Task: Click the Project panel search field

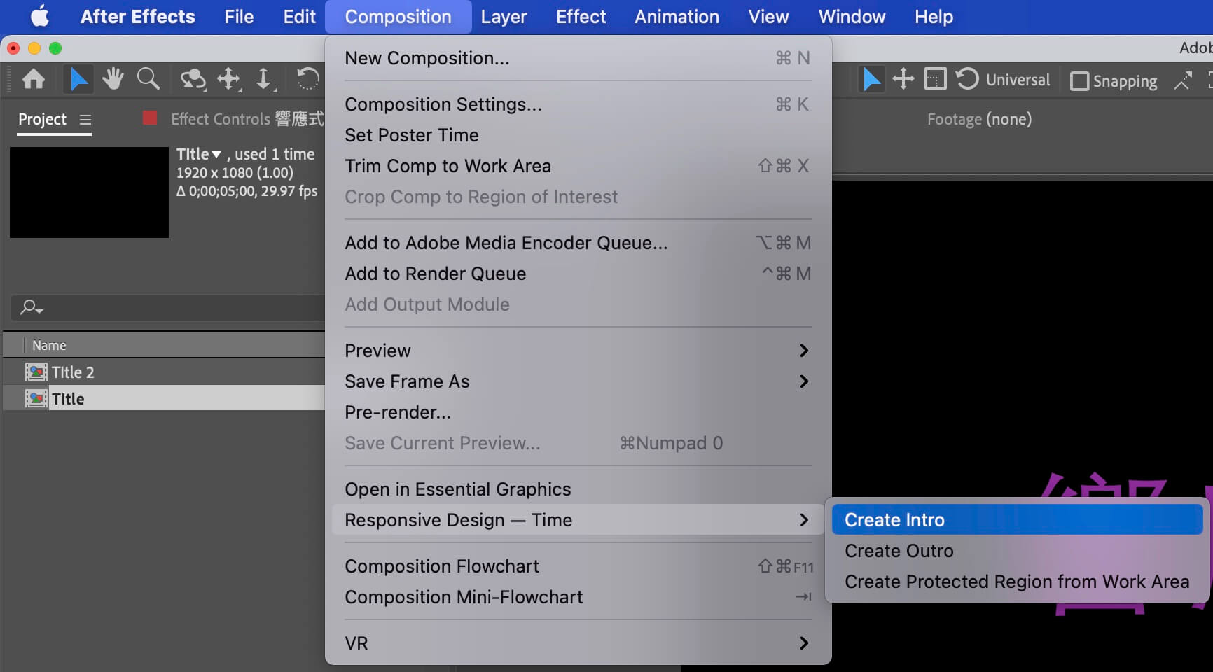Action: coord(168,307)
